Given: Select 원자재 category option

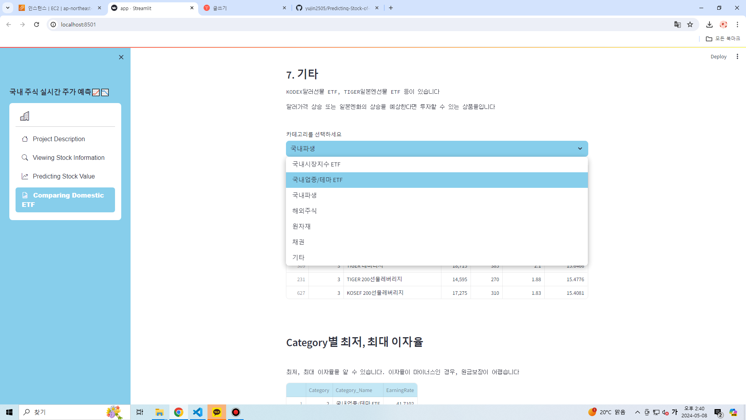Looking at the screenshot, I should point(302,226).
